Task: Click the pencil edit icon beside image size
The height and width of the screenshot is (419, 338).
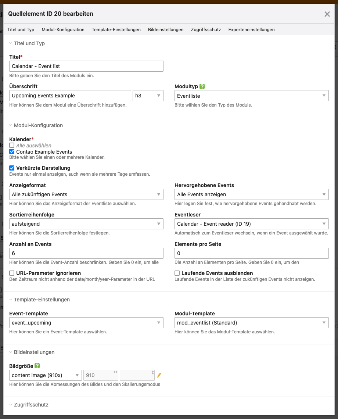Action: pyautogui.click(x=159, y=375)
